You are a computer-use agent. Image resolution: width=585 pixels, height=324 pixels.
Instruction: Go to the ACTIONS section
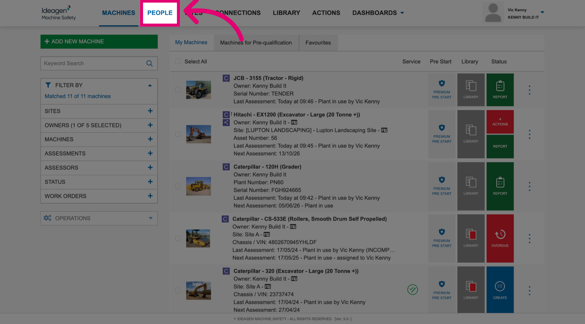326,13
